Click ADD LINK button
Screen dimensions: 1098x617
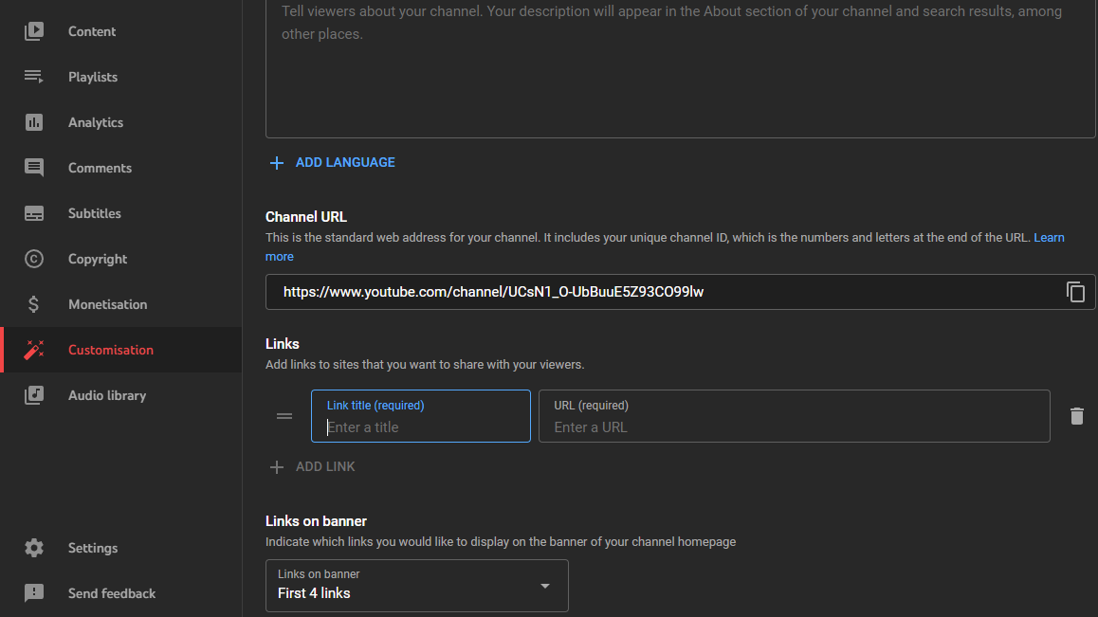click(x=312, y=466)
